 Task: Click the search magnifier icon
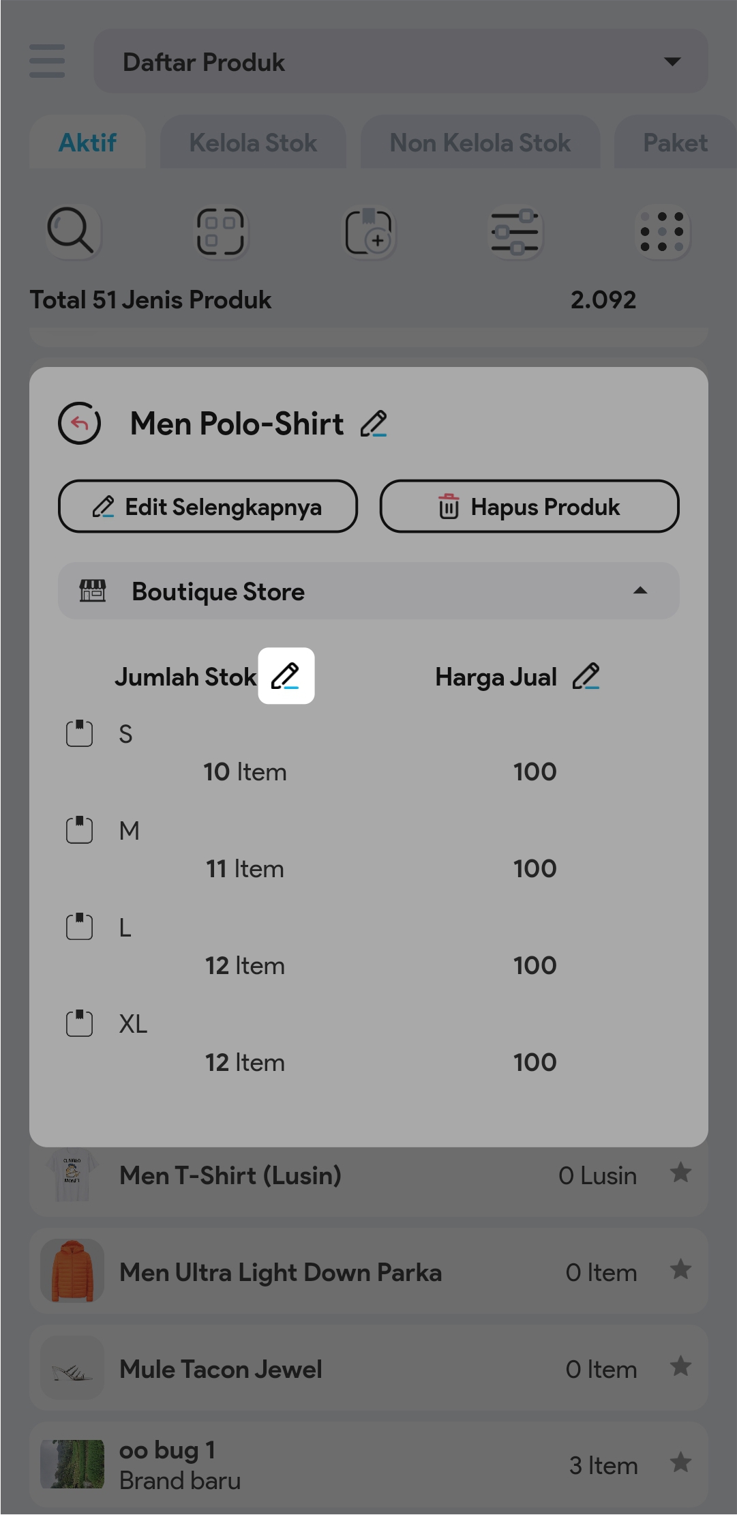[x=71, y=232]
